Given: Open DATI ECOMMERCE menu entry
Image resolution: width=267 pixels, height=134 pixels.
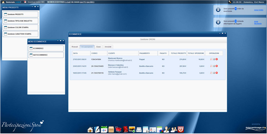Looking at the screenshot, I should point(46,55).
